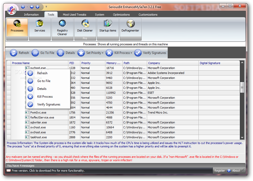
Task: Click the download Pro free version message
Action: 48,171
